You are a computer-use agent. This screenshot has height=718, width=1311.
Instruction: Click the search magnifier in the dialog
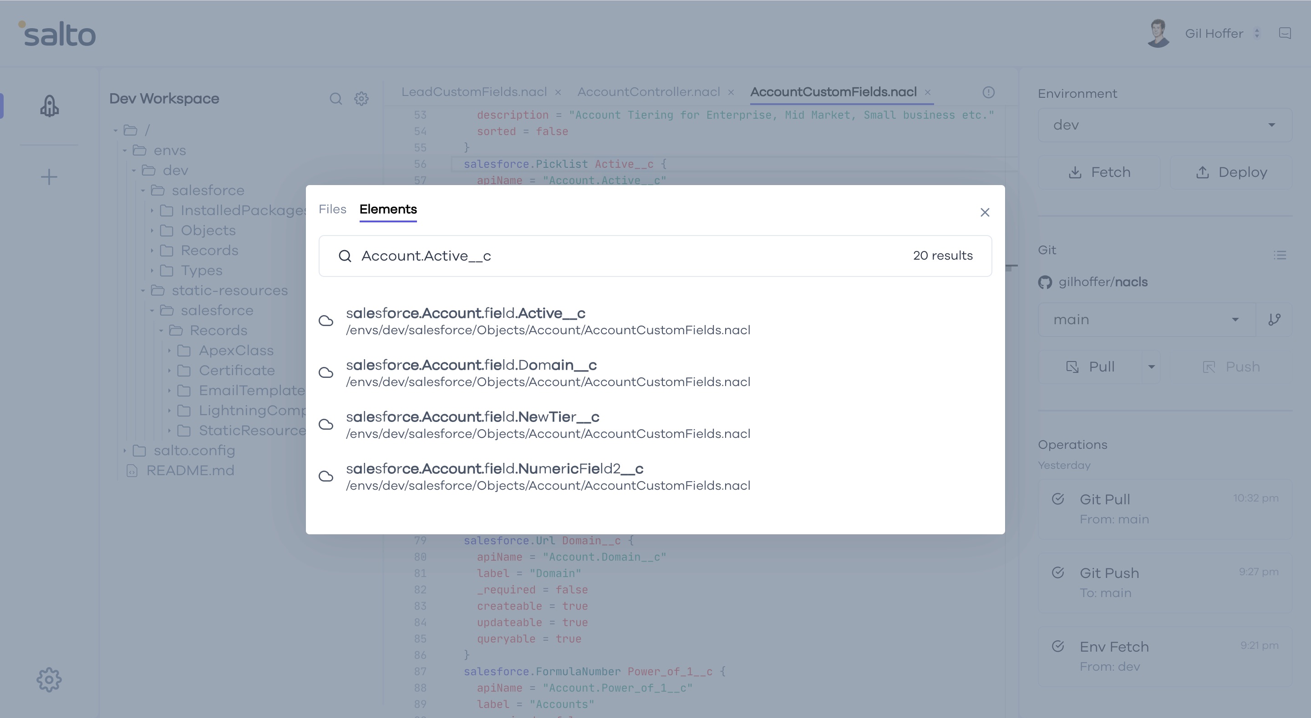pyautogui.click(x=345, y=256)
